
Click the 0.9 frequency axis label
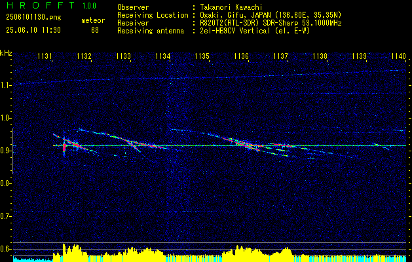click(x=5, y=151)
